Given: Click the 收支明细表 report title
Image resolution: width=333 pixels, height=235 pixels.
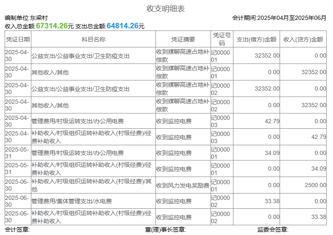Looking at the screenshot, I should 166,8.
